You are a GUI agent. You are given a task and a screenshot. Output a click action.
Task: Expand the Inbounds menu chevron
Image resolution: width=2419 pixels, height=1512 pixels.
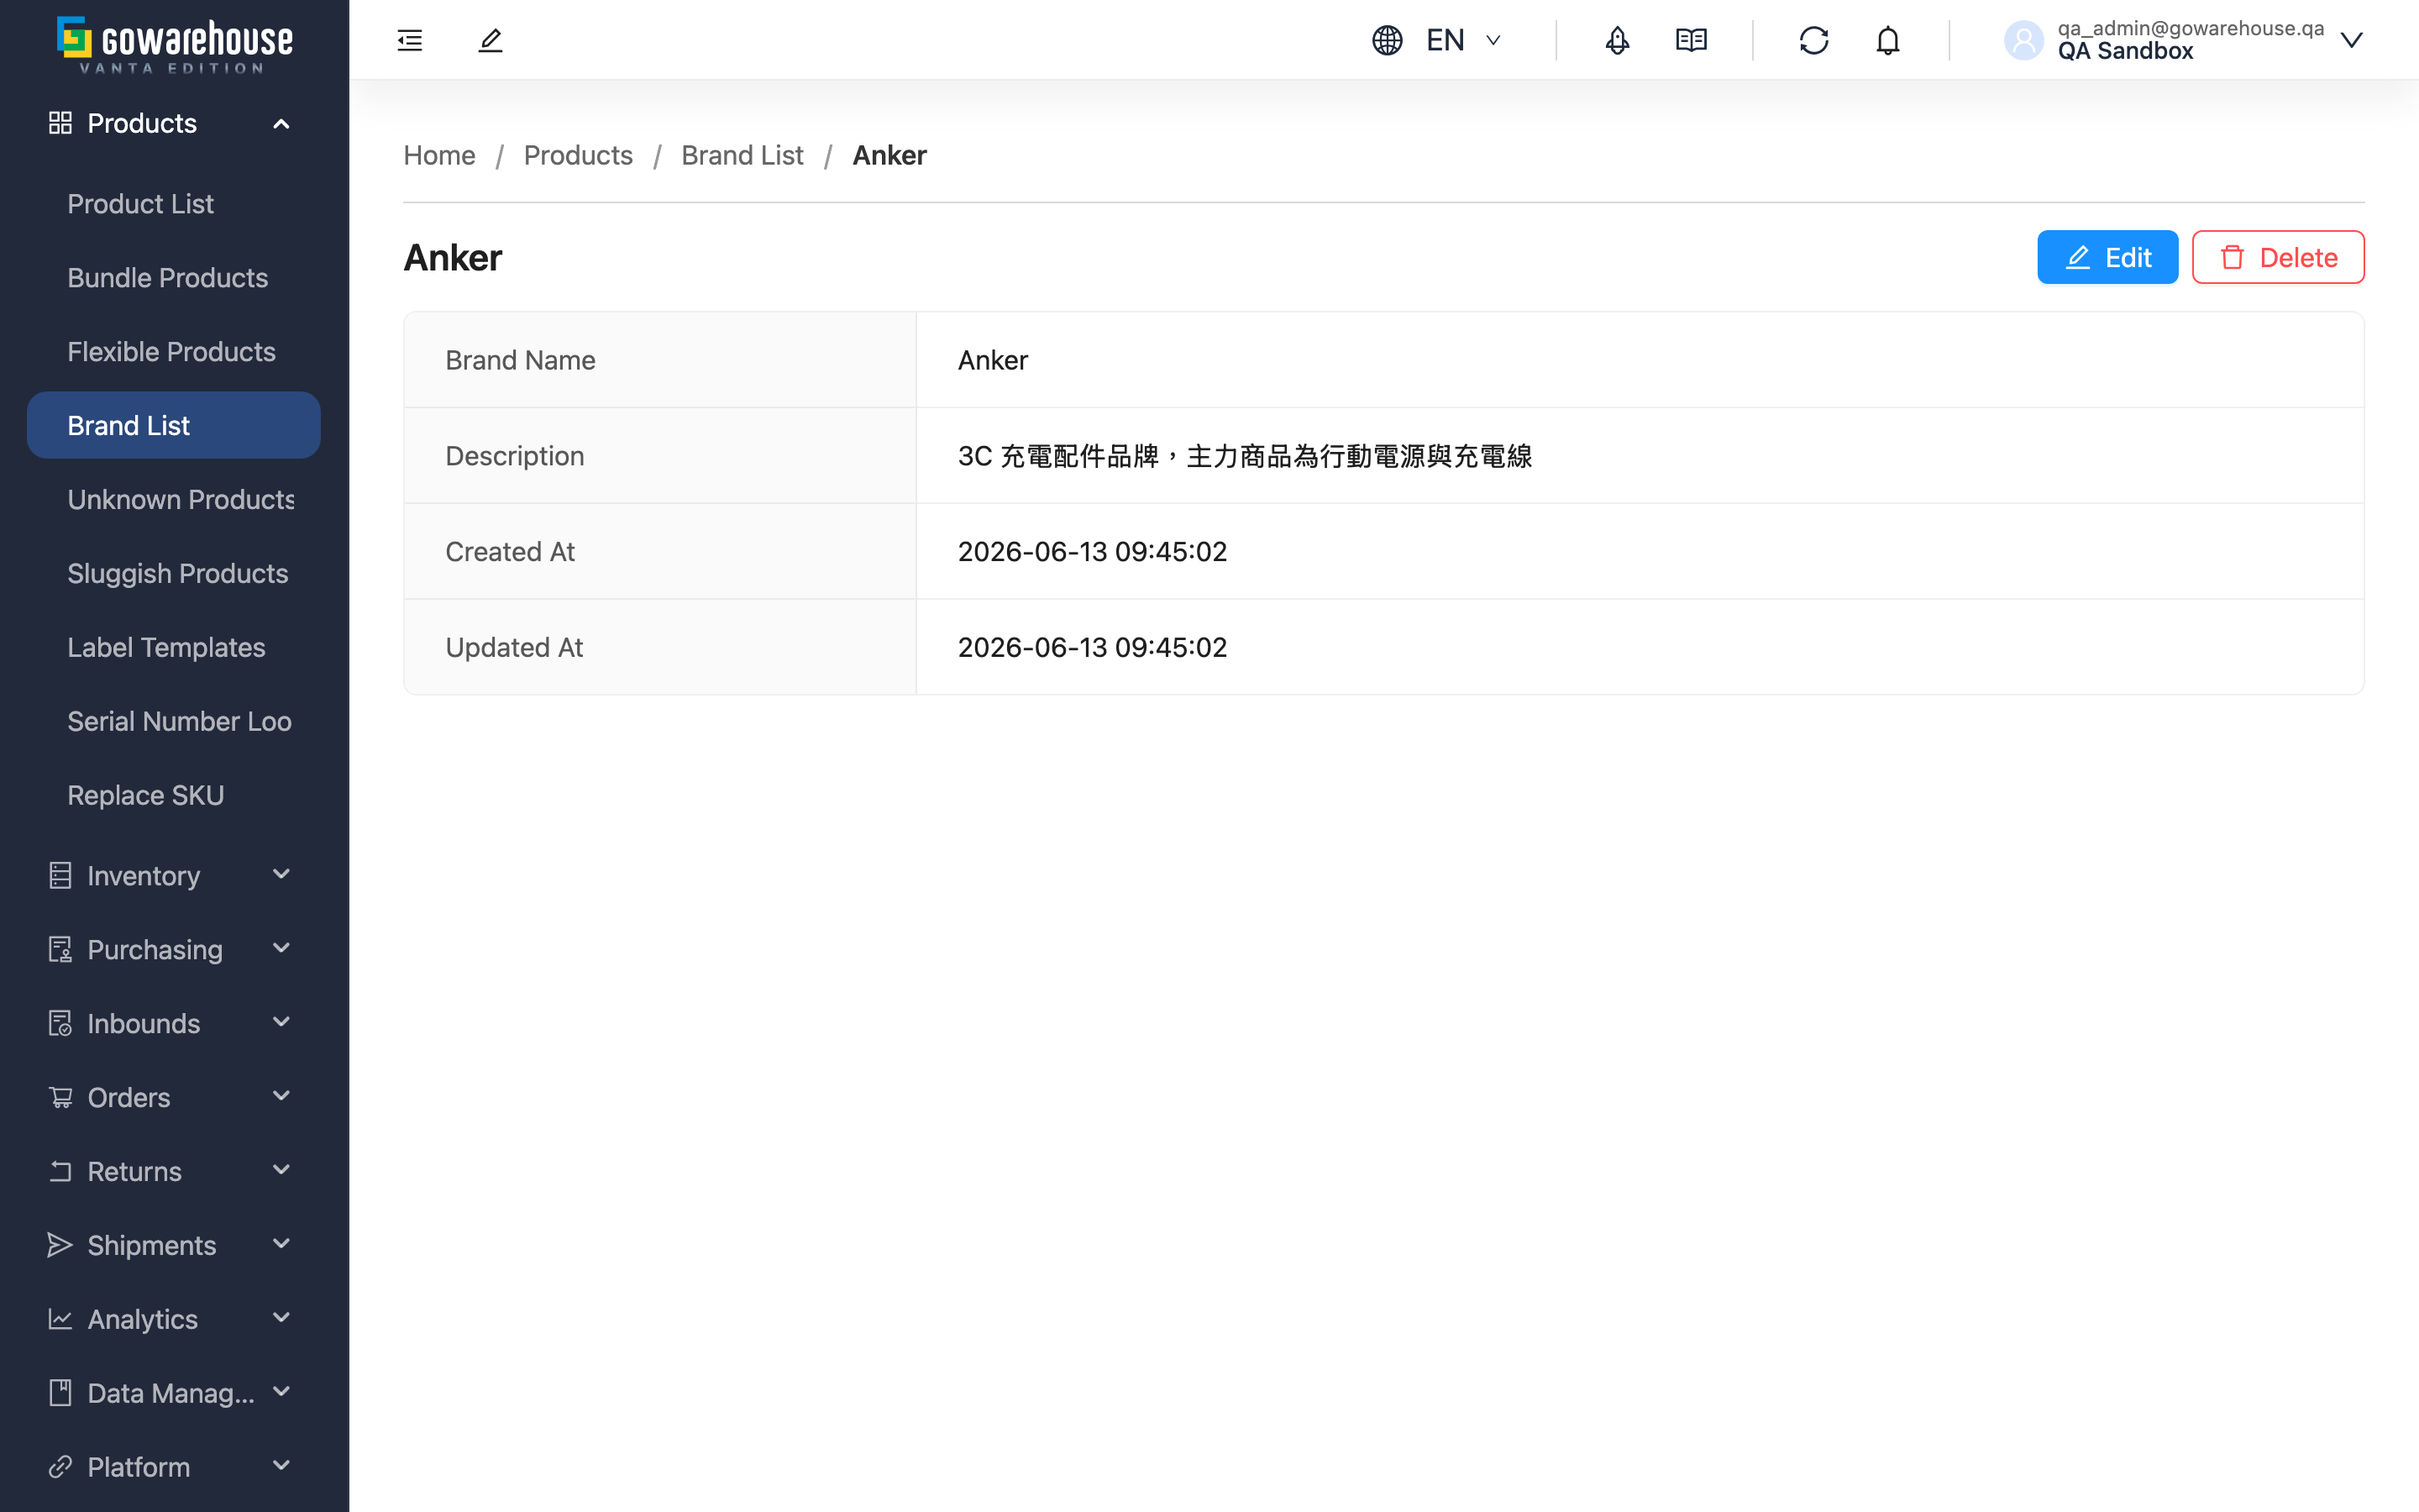tap(281, 1022)
